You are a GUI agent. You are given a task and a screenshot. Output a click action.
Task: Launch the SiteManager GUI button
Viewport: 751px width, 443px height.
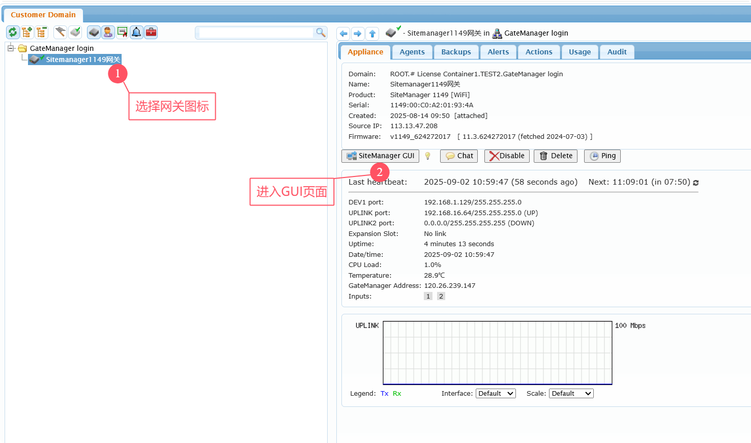381,156
